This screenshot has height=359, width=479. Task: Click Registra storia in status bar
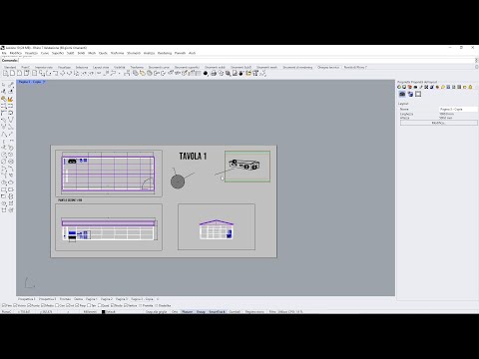click(254, 312)
